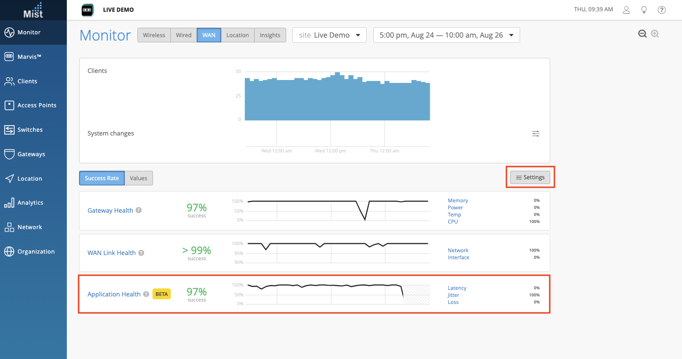Open the Network sidebar icon
682x359 pixels.
(9, 227)
